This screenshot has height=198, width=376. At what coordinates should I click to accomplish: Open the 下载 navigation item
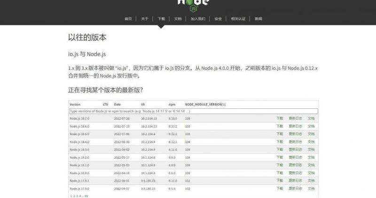click(x=161, y=19)
